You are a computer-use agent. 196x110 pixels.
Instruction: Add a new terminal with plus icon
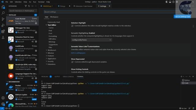point(181,77)
